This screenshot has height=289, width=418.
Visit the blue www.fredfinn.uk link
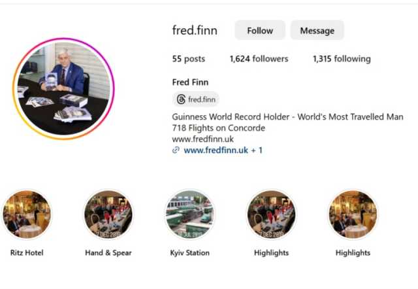coord(216,150)
